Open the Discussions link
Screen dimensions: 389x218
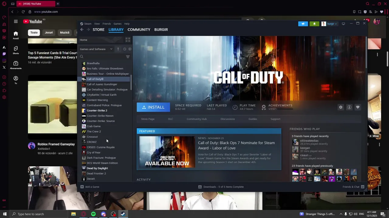(x=228, y=119)
